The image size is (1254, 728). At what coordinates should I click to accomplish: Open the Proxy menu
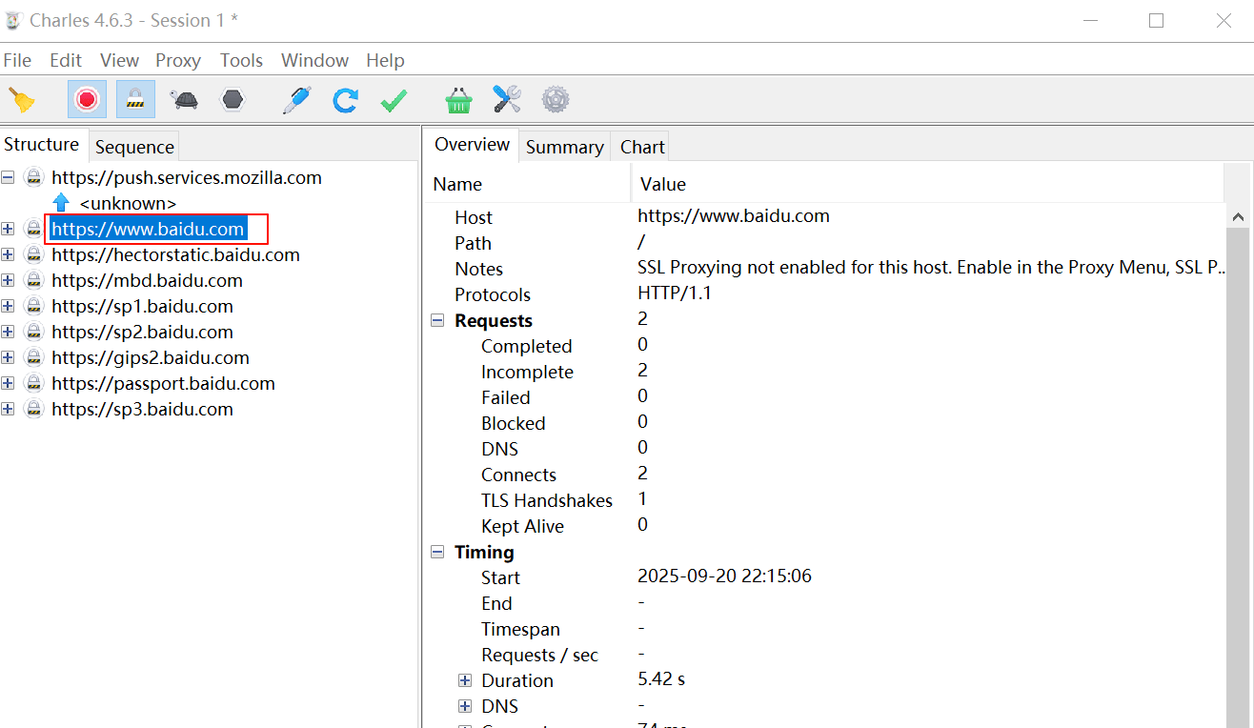(178, 60)
